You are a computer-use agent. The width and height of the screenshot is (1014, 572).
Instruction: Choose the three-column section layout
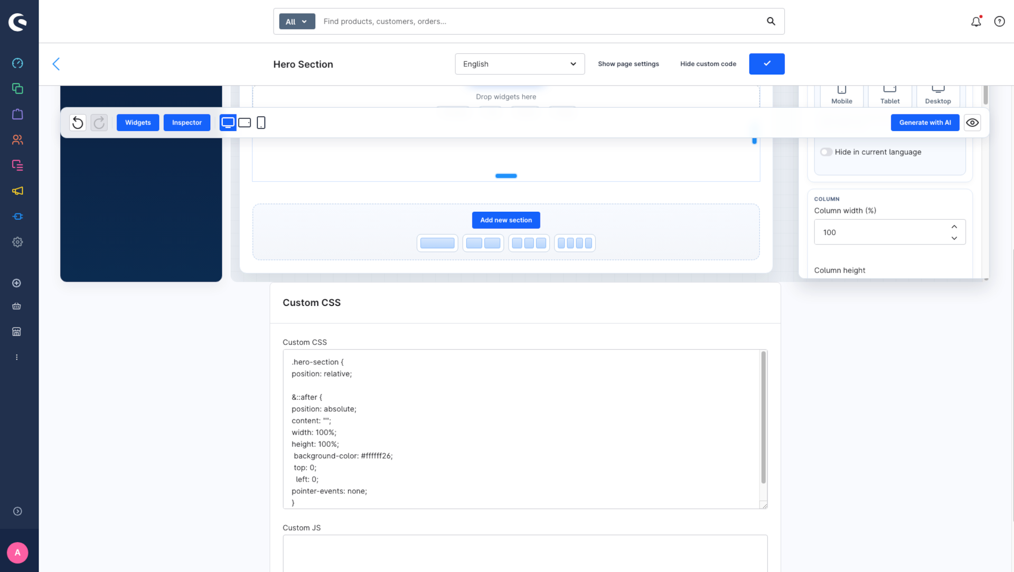(529, 243)
